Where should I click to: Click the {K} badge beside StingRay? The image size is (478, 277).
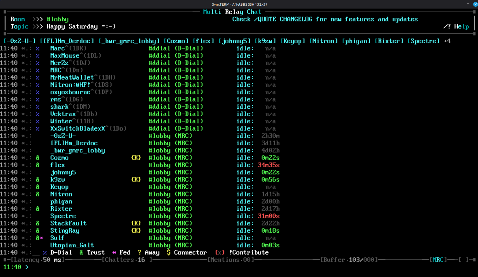coord(136,230)
